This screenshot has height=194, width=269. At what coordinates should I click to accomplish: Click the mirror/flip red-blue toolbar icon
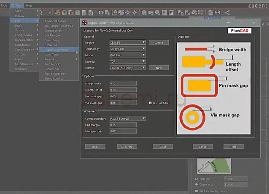pyautogui.click(x=217, y=13)
